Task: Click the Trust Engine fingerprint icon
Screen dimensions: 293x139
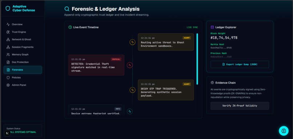Action: (x=8, y=32)
